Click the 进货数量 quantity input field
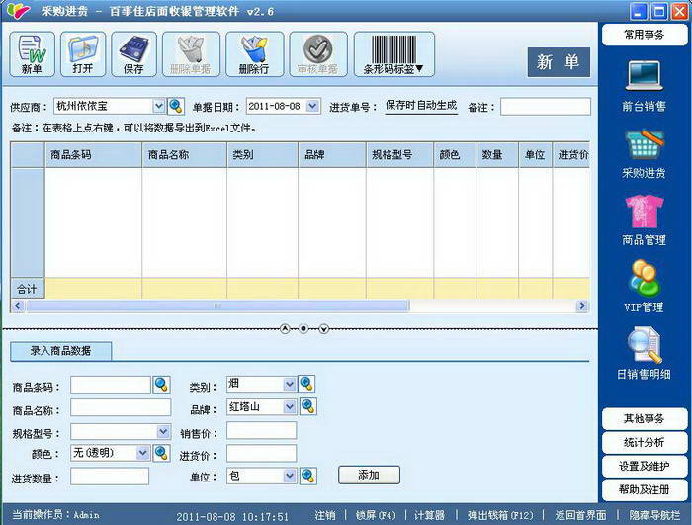 click(x=110, y=477)
